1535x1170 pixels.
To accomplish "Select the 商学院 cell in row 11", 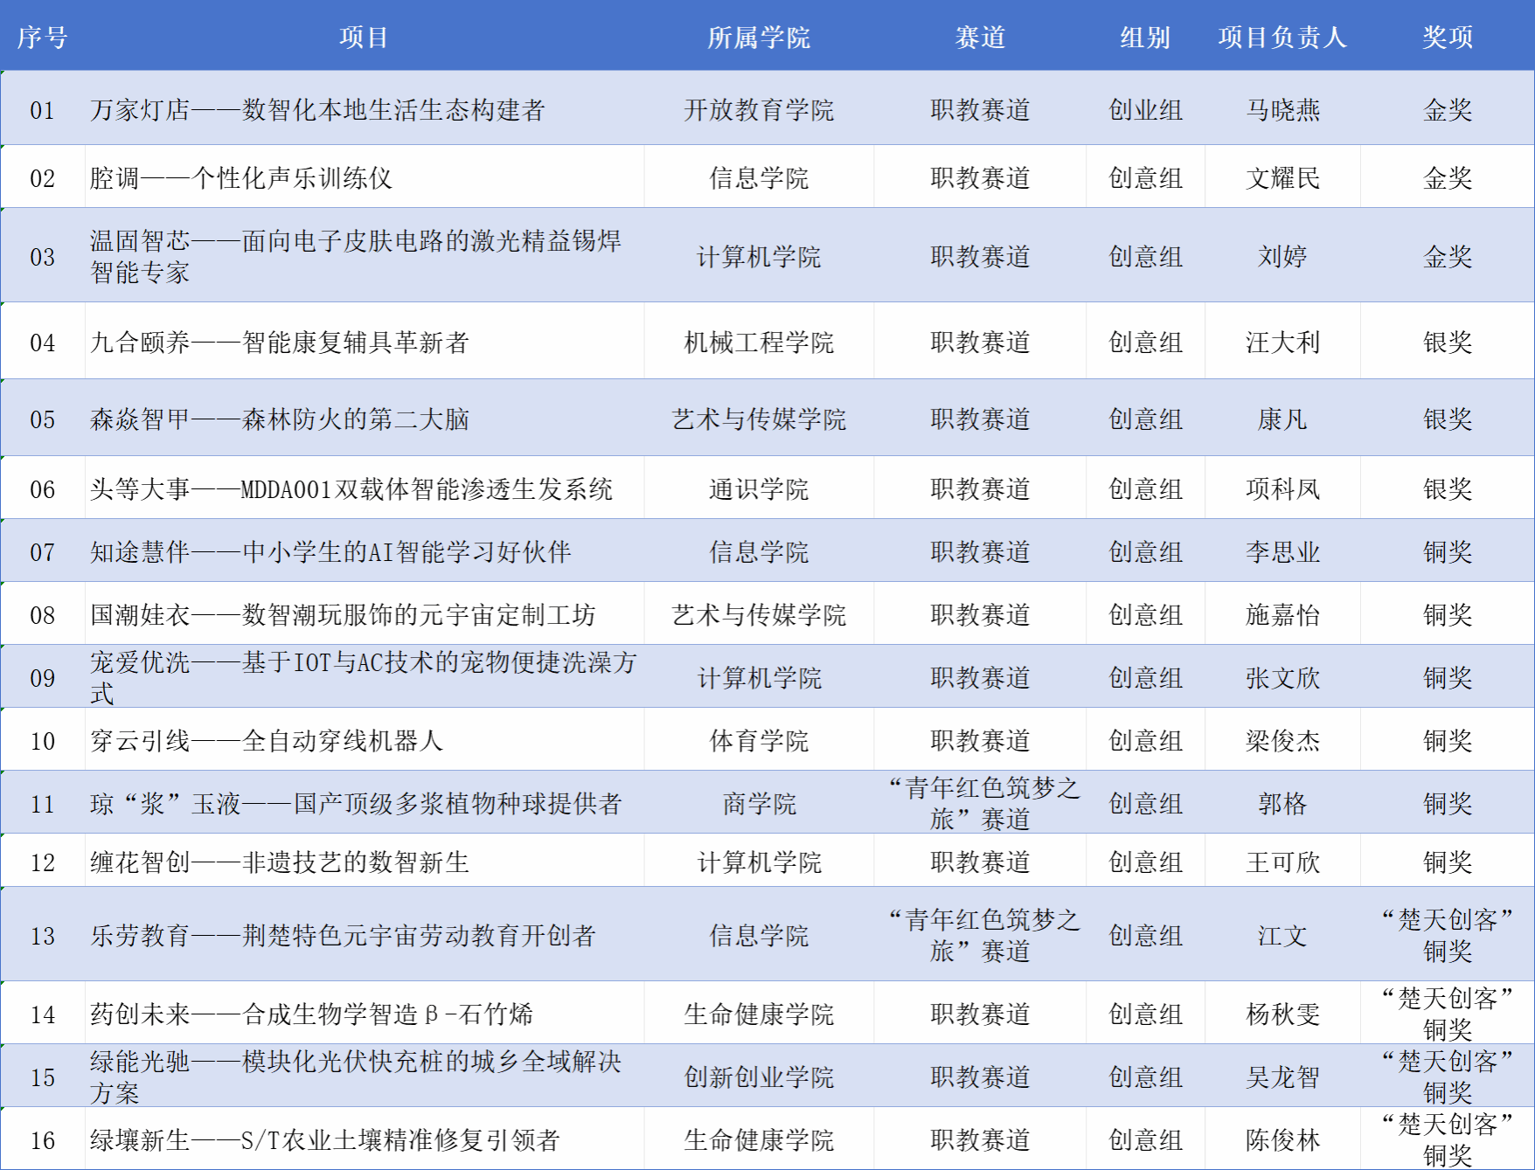I will pyautogui.click(x=759, y=804).
